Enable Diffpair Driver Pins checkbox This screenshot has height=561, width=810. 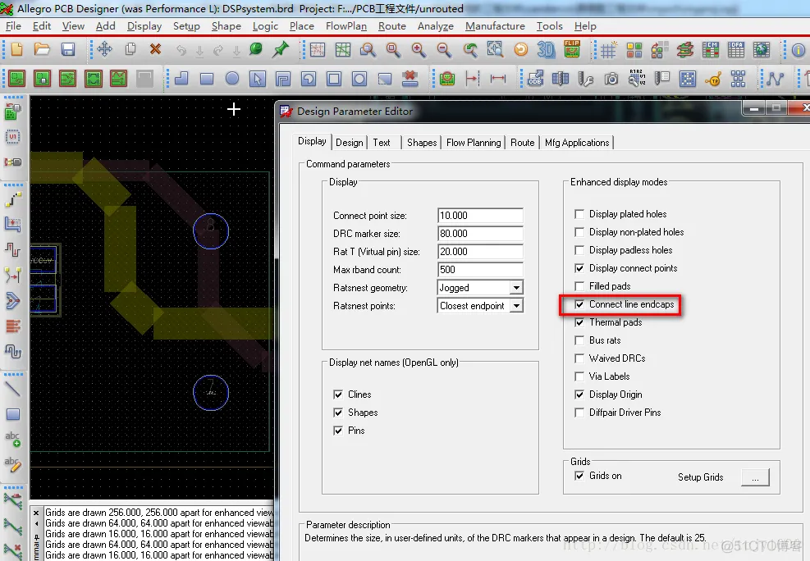579,413
